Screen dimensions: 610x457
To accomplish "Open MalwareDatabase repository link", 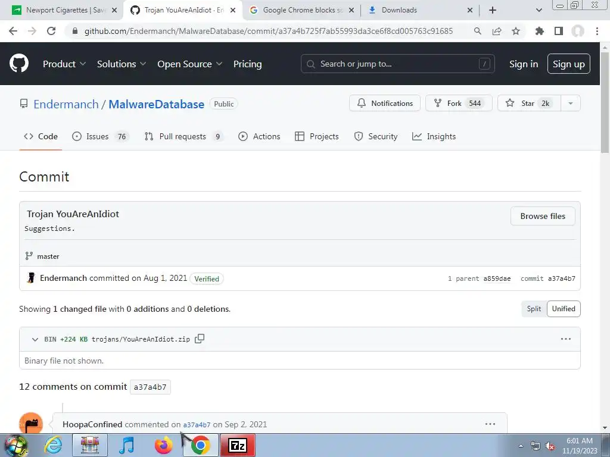I will (x=157, y=104).
